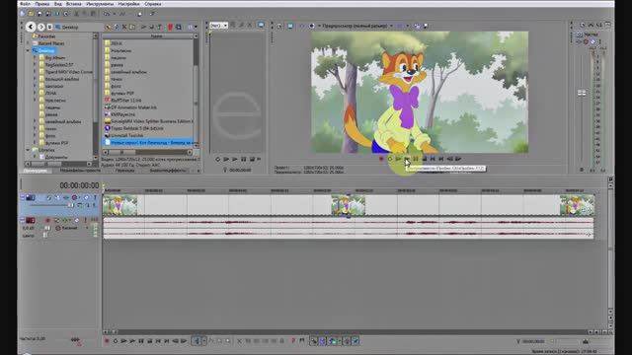Collapse the Desktop tree node
The image size is (632, 355).
point(28,50)
